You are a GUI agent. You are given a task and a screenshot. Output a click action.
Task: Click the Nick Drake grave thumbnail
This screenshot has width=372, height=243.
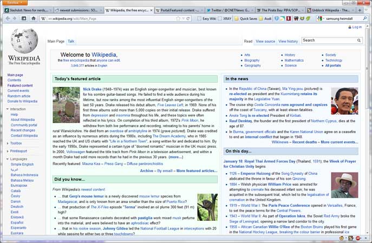pos(66,105)
